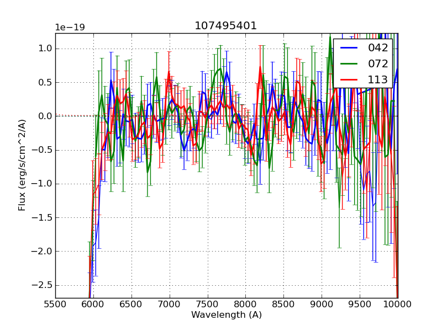Click the Flux (erg/s/cm^2/A) y-axis label
This screenshot has width=442, height=331.
tap(22, 165)
